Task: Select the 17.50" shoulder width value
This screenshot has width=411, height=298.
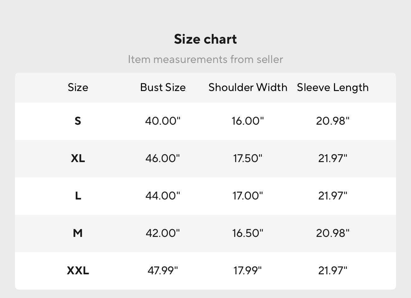Action: click(248, 158)
